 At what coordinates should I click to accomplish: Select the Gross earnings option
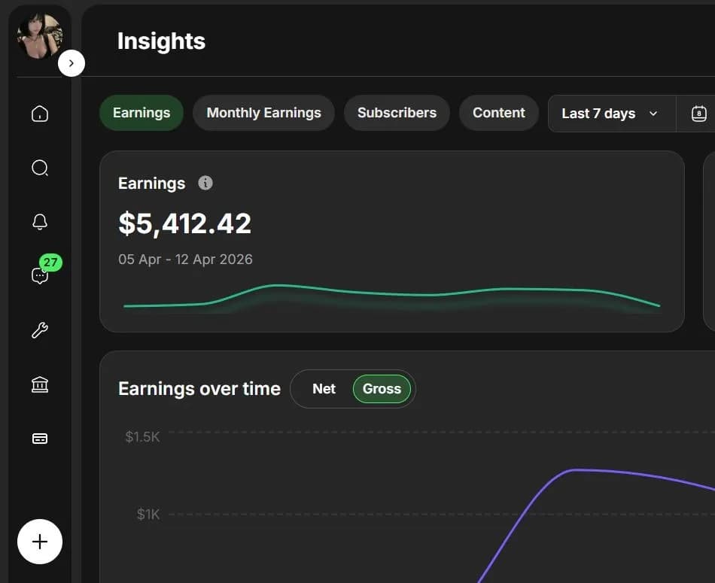(x=382, y=389)
